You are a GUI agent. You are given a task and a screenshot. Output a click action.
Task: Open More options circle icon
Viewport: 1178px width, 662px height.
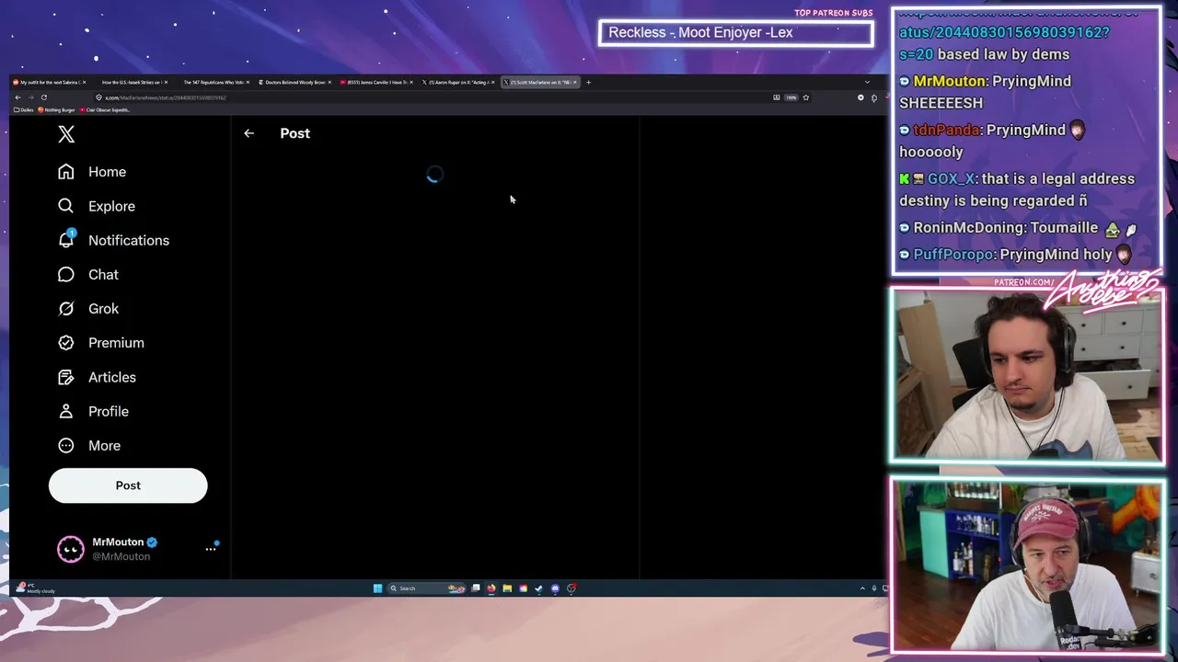pyautogui.click(x=66, y=446)
